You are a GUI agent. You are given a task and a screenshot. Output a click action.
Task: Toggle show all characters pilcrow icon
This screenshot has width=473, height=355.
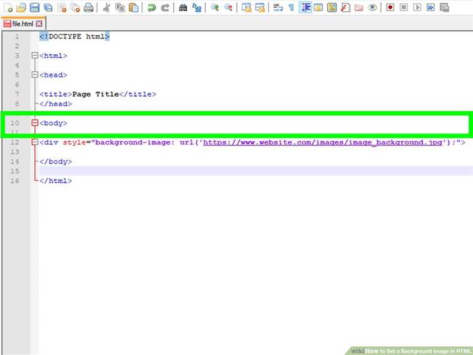coord(291,8)
